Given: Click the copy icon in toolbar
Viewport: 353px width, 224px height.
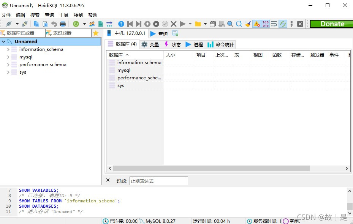Looking at the screenshot, I should [x=36, y=24].
